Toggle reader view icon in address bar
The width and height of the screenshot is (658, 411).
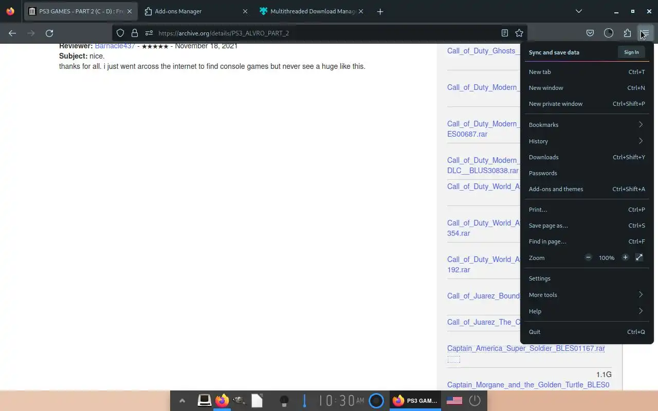coord(505,33)
